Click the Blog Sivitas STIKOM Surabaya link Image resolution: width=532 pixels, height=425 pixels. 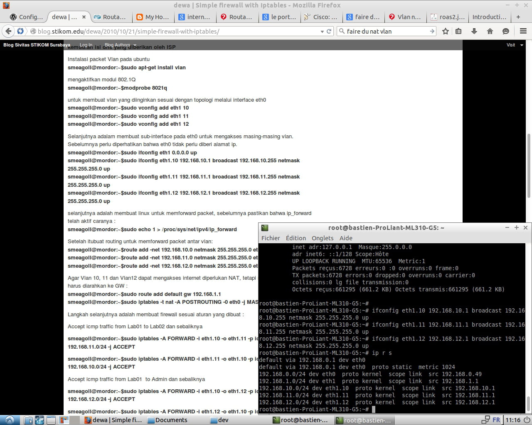pyautogui.click(x=37, y=45)
